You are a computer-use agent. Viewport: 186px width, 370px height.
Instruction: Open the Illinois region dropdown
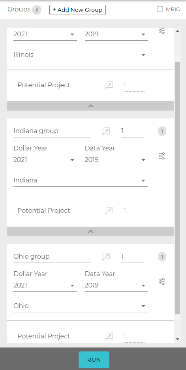(81, 55)
